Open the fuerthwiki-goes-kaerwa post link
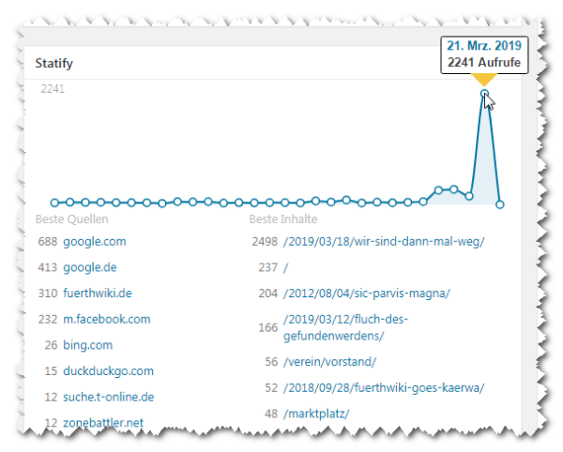 384,388
